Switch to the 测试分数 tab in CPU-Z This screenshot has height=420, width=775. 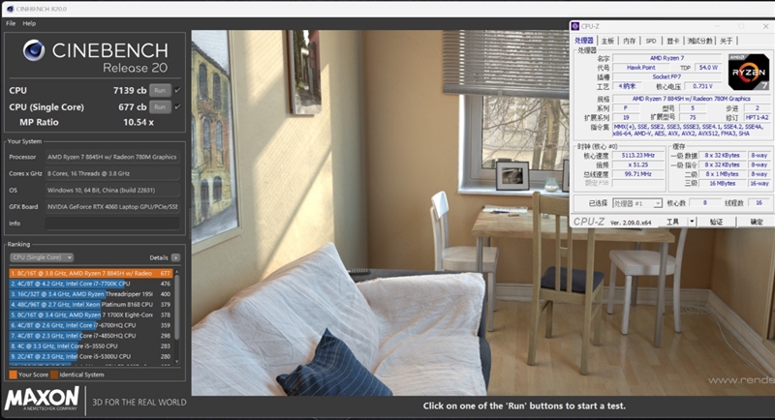click(x=699, y=41)
